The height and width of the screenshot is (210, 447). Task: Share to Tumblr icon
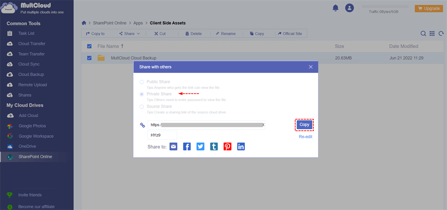point(214,147)
